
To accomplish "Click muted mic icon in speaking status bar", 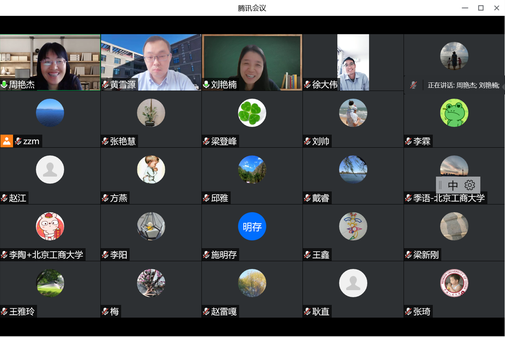I will [413, 85].
